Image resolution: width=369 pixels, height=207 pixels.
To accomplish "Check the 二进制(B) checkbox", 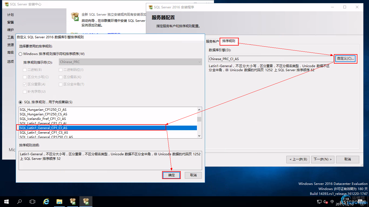I will point(25,70).
